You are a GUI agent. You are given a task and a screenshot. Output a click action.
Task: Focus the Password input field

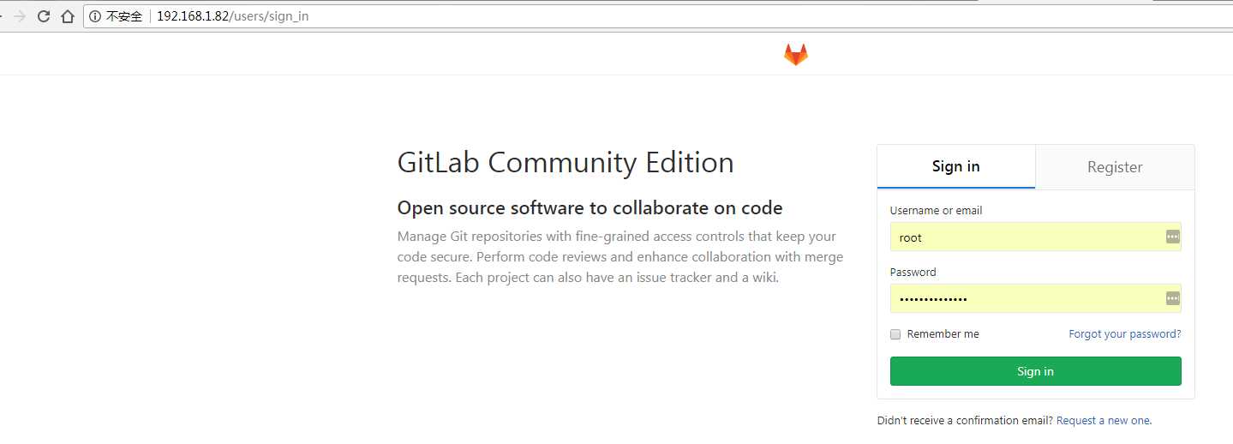[1035, 298]
